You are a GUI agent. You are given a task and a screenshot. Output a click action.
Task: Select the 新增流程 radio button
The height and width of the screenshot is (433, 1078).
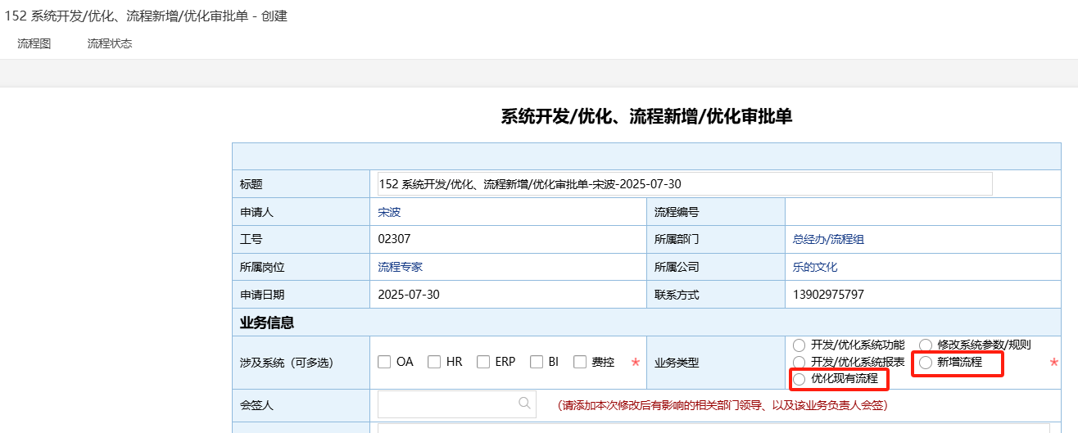tap(926, 362)
